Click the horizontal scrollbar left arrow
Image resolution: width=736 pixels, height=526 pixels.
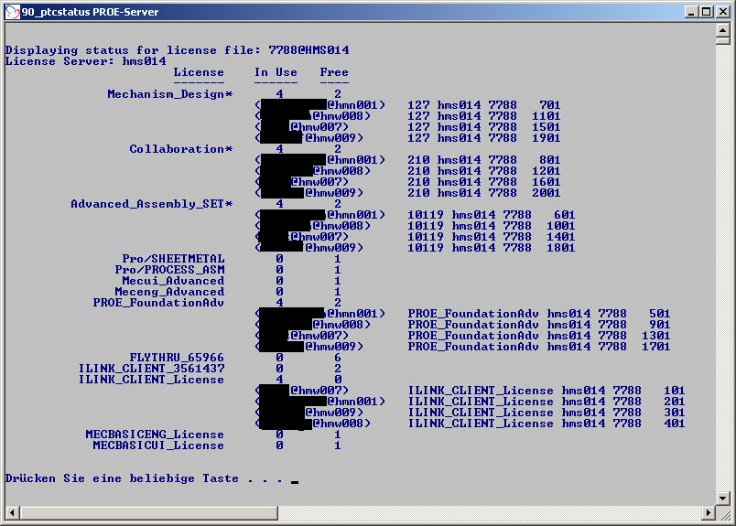[x=12, y=513]
